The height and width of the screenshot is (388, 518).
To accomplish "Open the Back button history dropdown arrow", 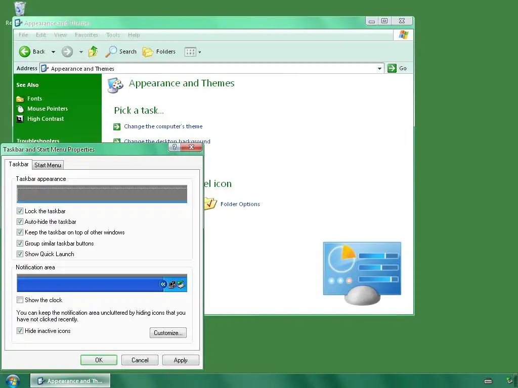I will tap(53, 52).
